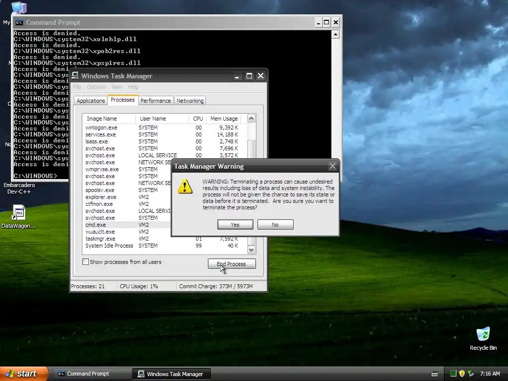Open the Performance tab
This screenshot has width=508, height=381.
155,100
